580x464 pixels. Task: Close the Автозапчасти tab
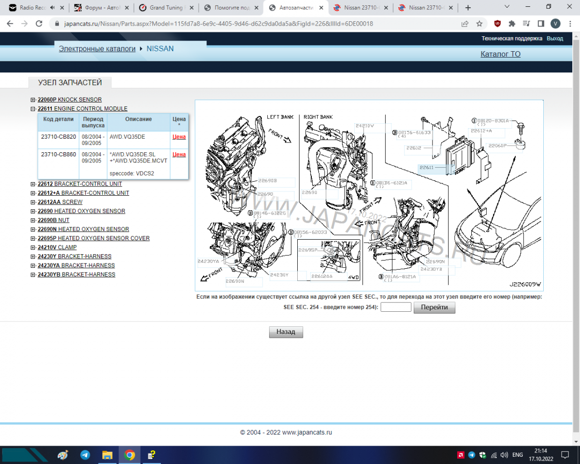point(321,8)
